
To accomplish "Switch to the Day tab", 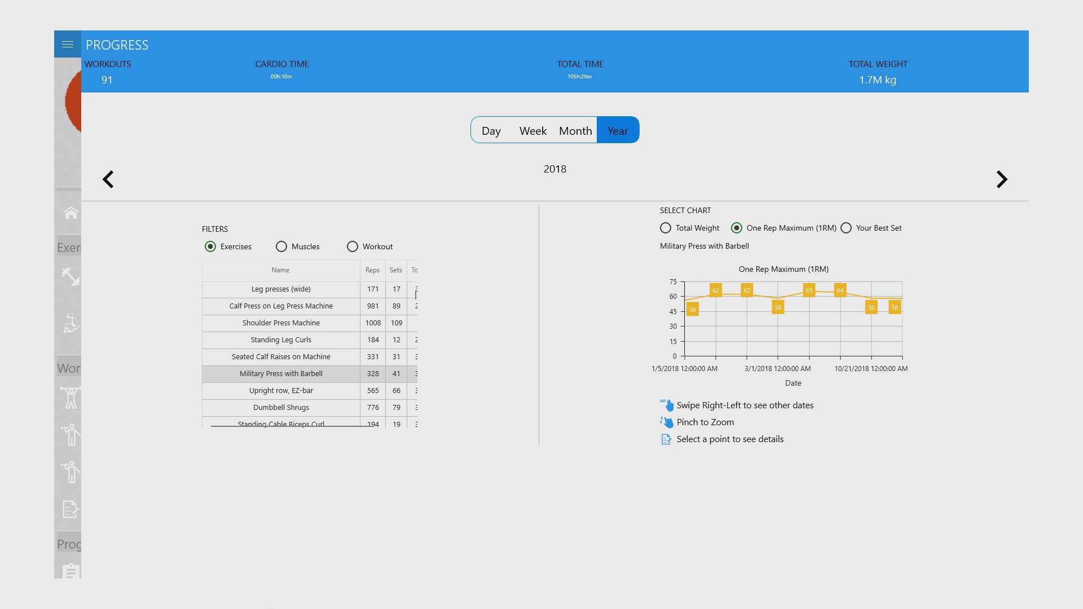I will (491, 131).
